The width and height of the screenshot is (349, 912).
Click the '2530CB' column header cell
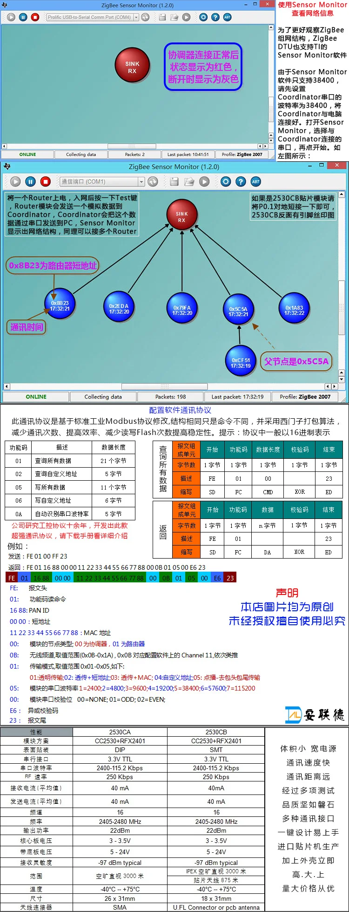[216, 732]
